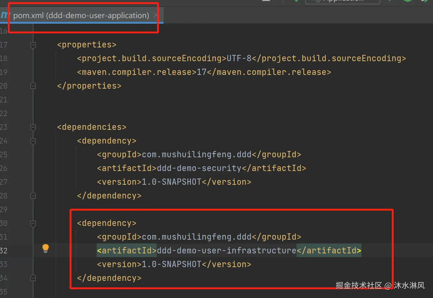The image size is (433, 298).
Task: Click the ddd-demo-security artifactId text
Action: tap(199, 168)
